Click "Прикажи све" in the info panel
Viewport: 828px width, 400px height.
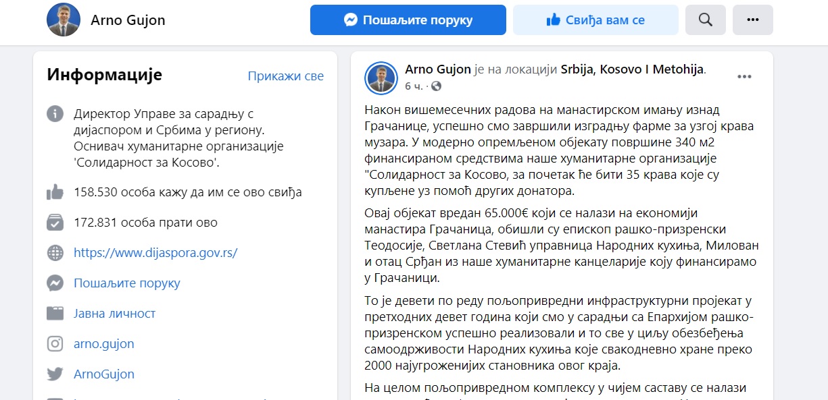tap(286, 76)
